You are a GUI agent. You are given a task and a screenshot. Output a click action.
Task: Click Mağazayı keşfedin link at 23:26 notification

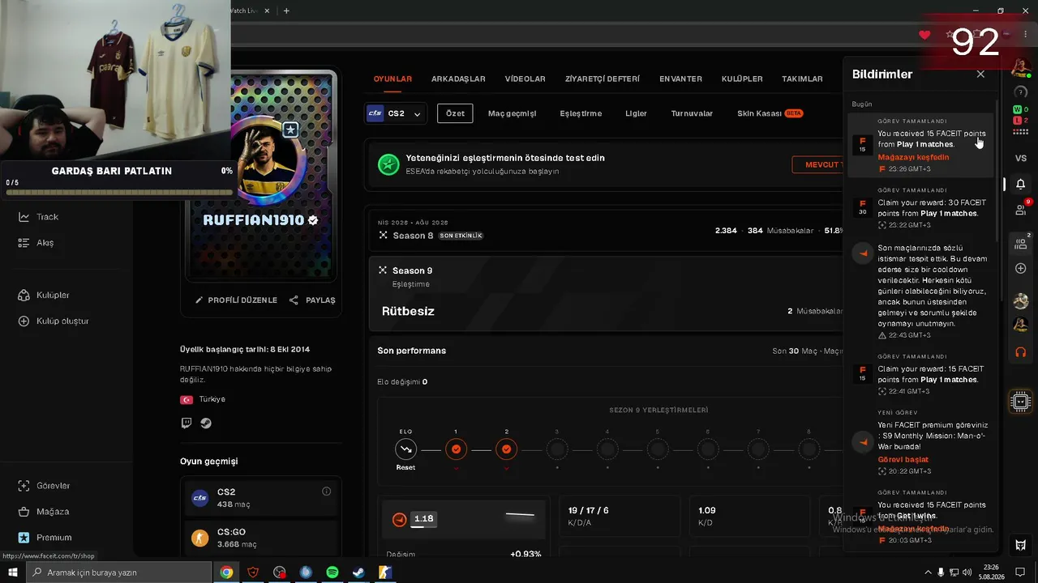(x=913, y=157)
